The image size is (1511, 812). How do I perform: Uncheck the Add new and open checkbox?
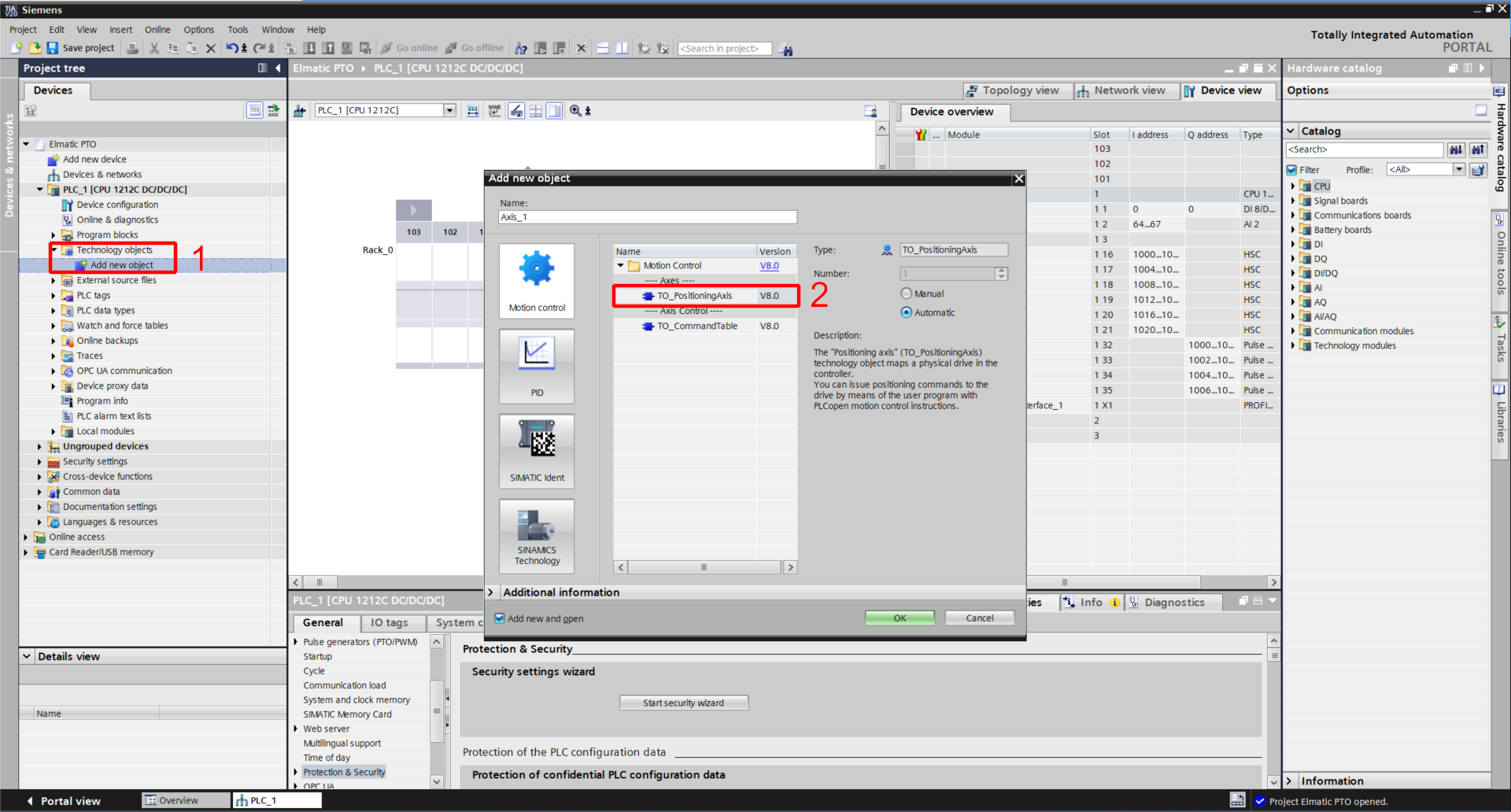click(500, 618)
